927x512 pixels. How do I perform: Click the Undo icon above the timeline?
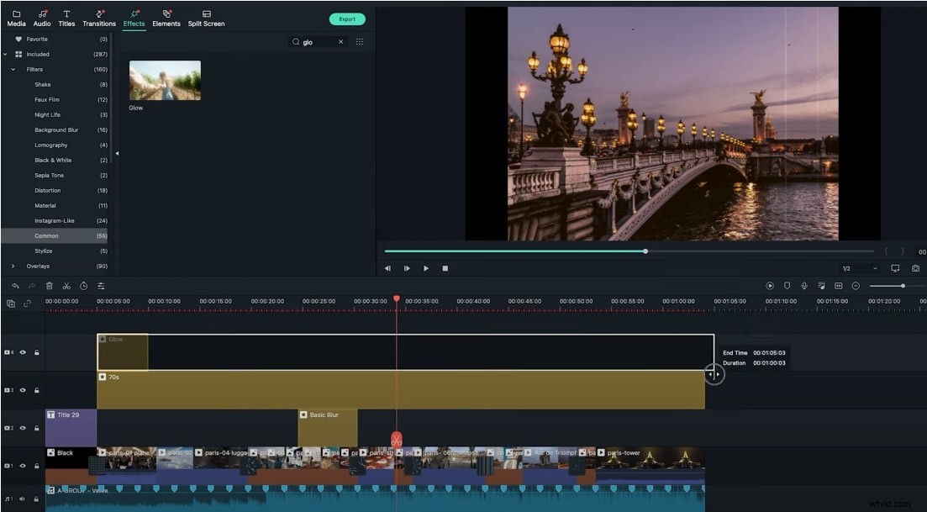click(14, 286)
